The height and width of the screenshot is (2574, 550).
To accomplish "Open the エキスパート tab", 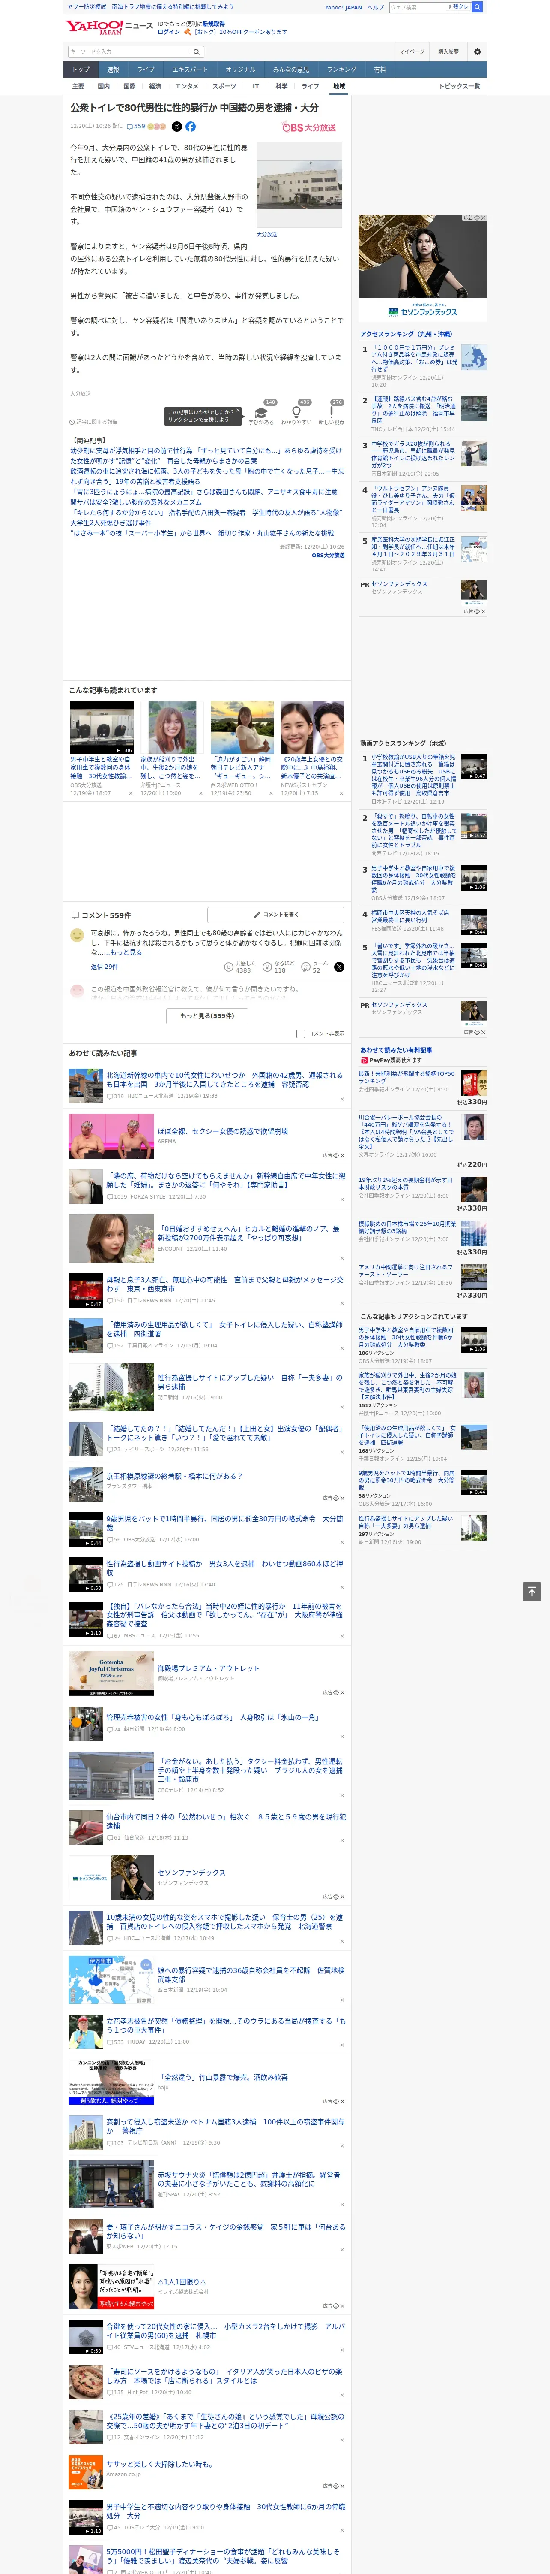I will (x=190, y=70).
